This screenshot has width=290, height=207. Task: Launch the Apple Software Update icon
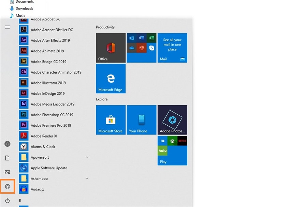[x=24, y=168]
